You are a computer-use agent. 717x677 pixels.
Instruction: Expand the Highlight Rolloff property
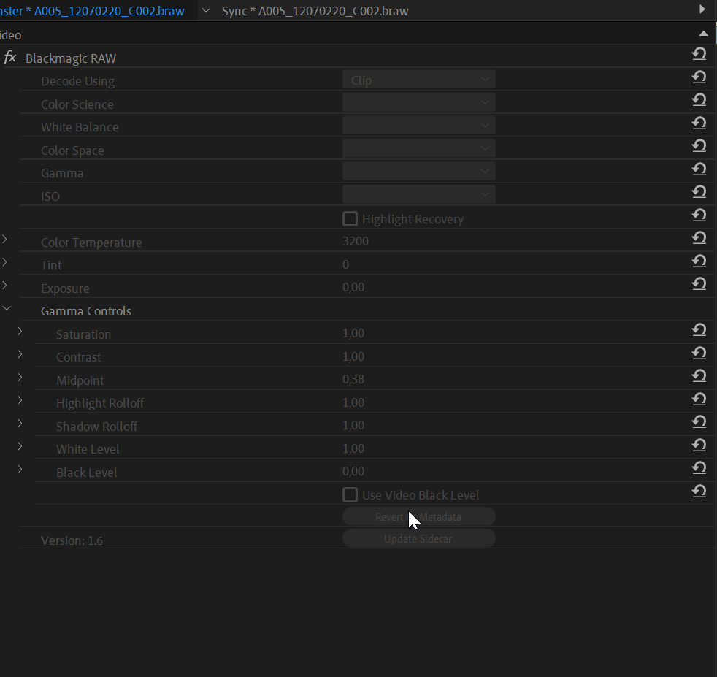pyautogui.click(x=20, y=400)
